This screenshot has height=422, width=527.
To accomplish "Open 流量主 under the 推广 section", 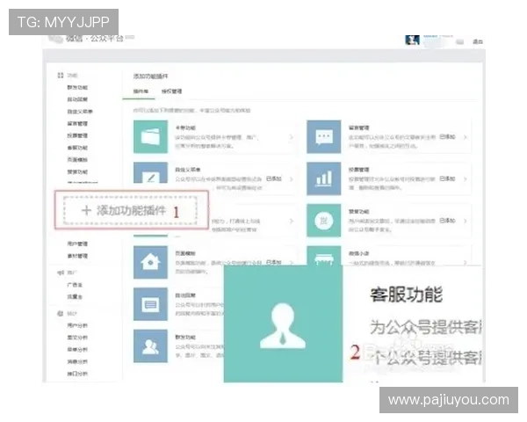I will coord(75,297).
